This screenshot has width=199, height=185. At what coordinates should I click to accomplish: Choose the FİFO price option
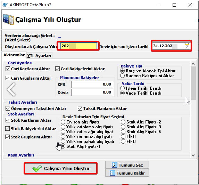[x=123, y=141]
